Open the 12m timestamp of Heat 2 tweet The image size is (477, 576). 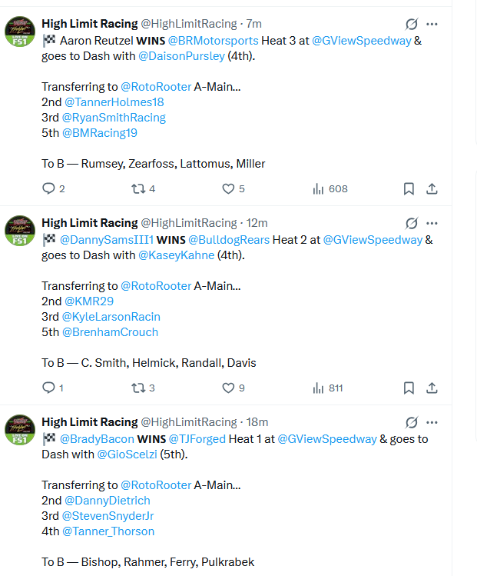point(257,223)
